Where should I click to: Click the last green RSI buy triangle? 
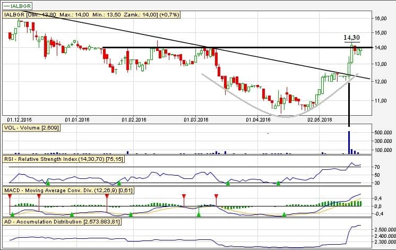[x=279, y=183]
